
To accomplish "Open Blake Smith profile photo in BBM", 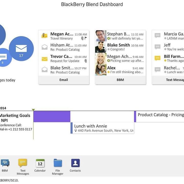I will 101,47.
